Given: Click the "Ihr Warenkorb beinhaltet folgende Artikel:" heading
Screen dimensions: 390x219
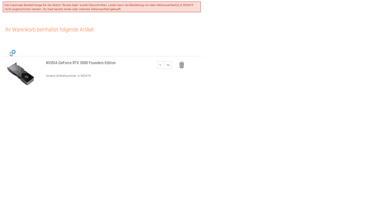Looking at the screenshot, I should pyautogui.click(x=50, y=29).
